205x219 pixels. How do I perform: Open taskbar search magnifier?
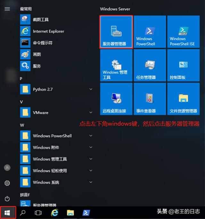[x=23, y=213]
